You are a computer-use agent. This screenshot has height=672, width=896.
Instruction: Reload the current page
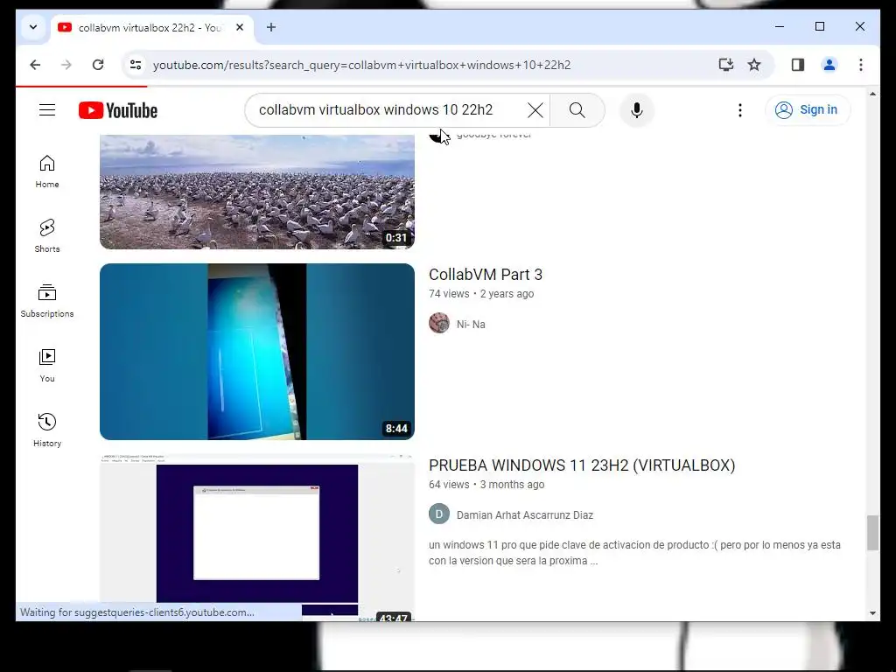[x=98, y=65]
